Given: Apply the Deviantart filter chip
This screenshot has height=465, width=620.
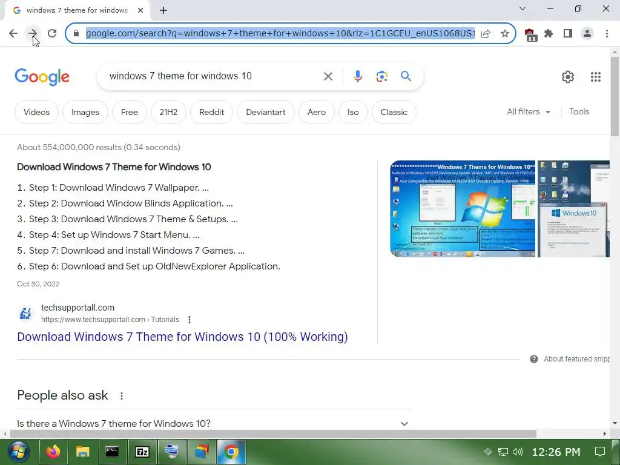Looking at the screenshot, I should 266,112.
